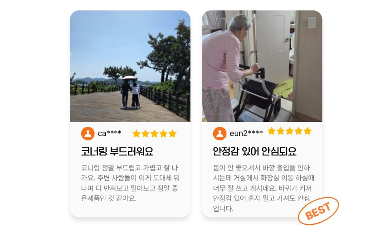Click the orange BEST badge stamp
The width and height of the screenshot is (390, 238).
318,211
